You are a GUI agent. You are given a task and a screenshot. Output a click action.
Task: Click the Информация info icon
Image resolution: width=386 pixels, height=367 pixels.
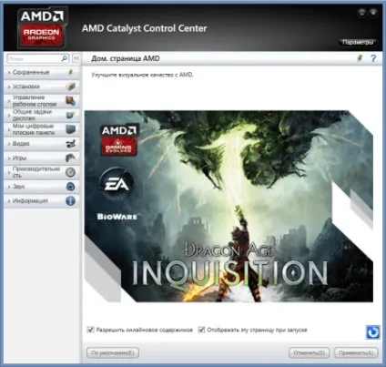tap(71, 200)
